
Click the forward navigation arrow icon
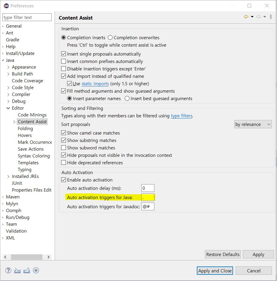(x=259, y=17)
